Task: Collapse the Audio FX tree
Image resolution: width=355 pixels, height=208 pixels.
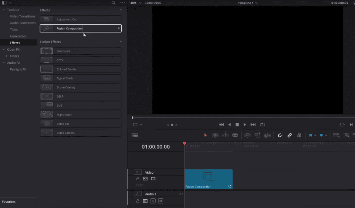Action: click(x=3, y=63)
